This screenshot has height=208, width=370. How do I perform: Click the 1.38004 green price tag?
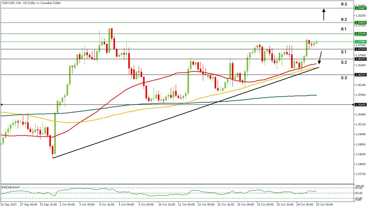point(360,22)
